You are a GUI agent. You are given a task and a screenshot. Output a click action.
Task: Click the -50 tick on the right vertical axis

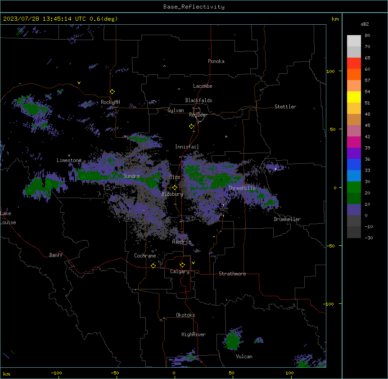coord(330,246)
